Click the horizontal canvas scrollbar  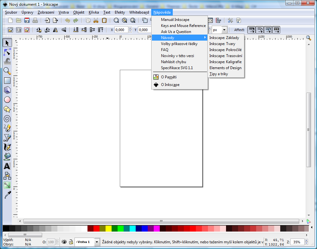pyautogui.click(x=161, y=221)
